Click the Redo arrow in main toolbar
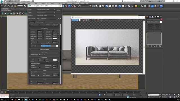Image resolution: width=180 pixels, height=101 pixels. coord(5,6)
